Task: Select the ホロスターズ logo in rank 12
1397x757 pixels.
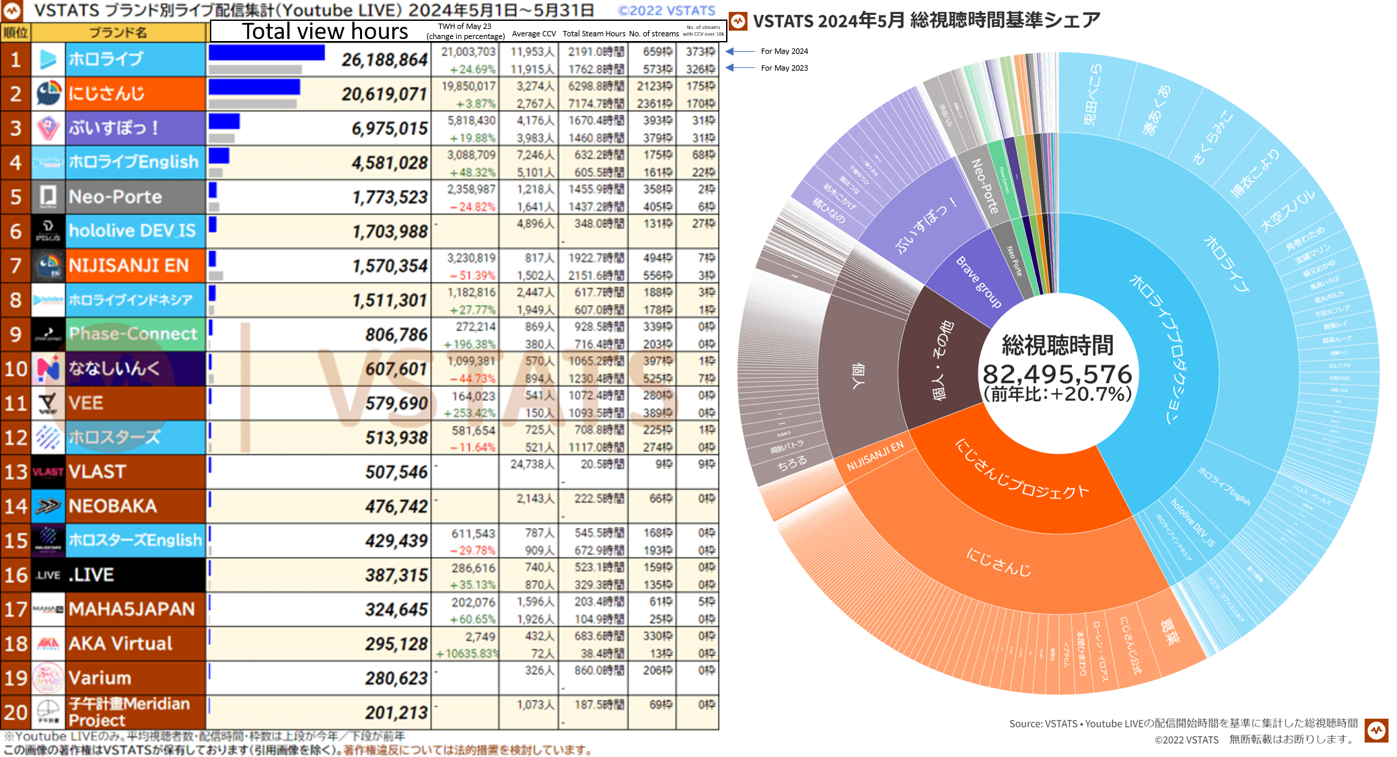Action: 48,437
